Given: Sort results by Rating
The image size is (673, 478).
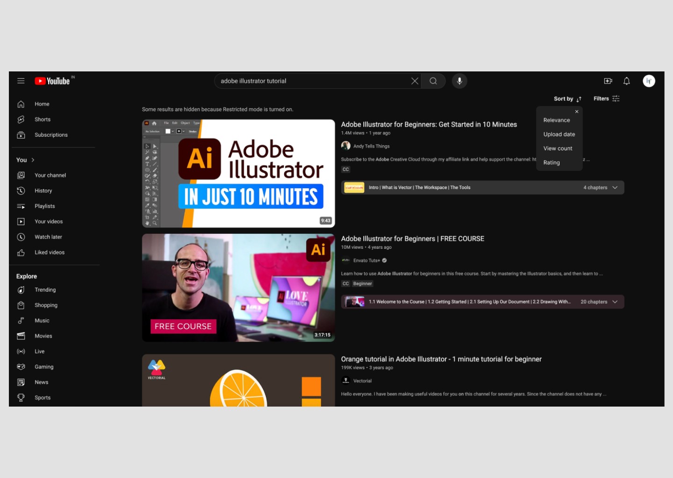Looking at the screenshot, I should pos(551,162).
